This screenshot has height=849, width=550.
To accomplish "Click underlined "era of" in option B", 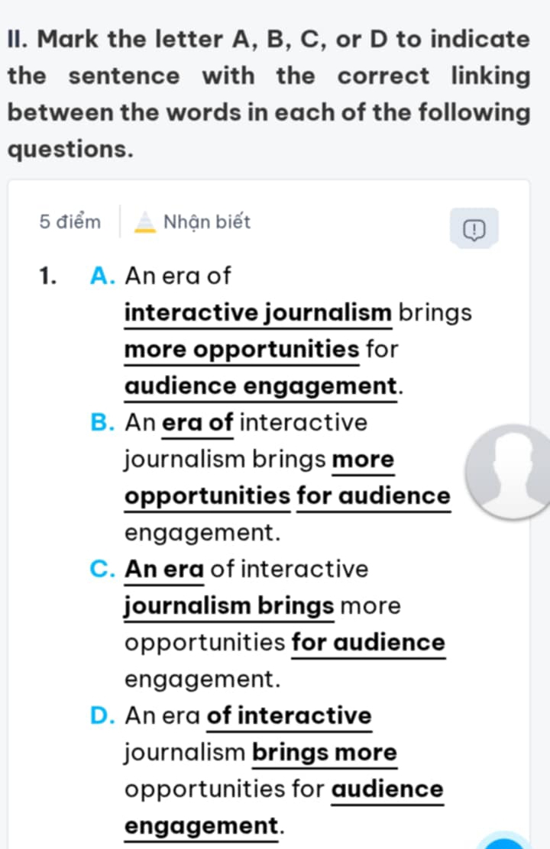I will pos(198,423).
